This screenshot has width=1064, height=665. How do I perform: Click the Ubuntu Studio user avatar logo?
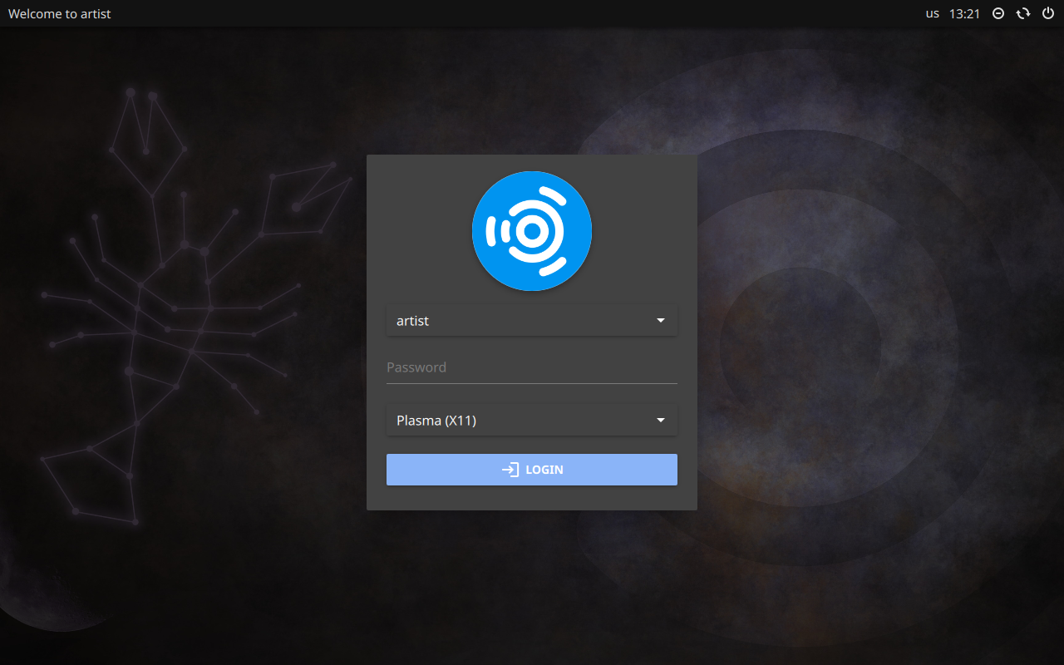coord(532,231)
